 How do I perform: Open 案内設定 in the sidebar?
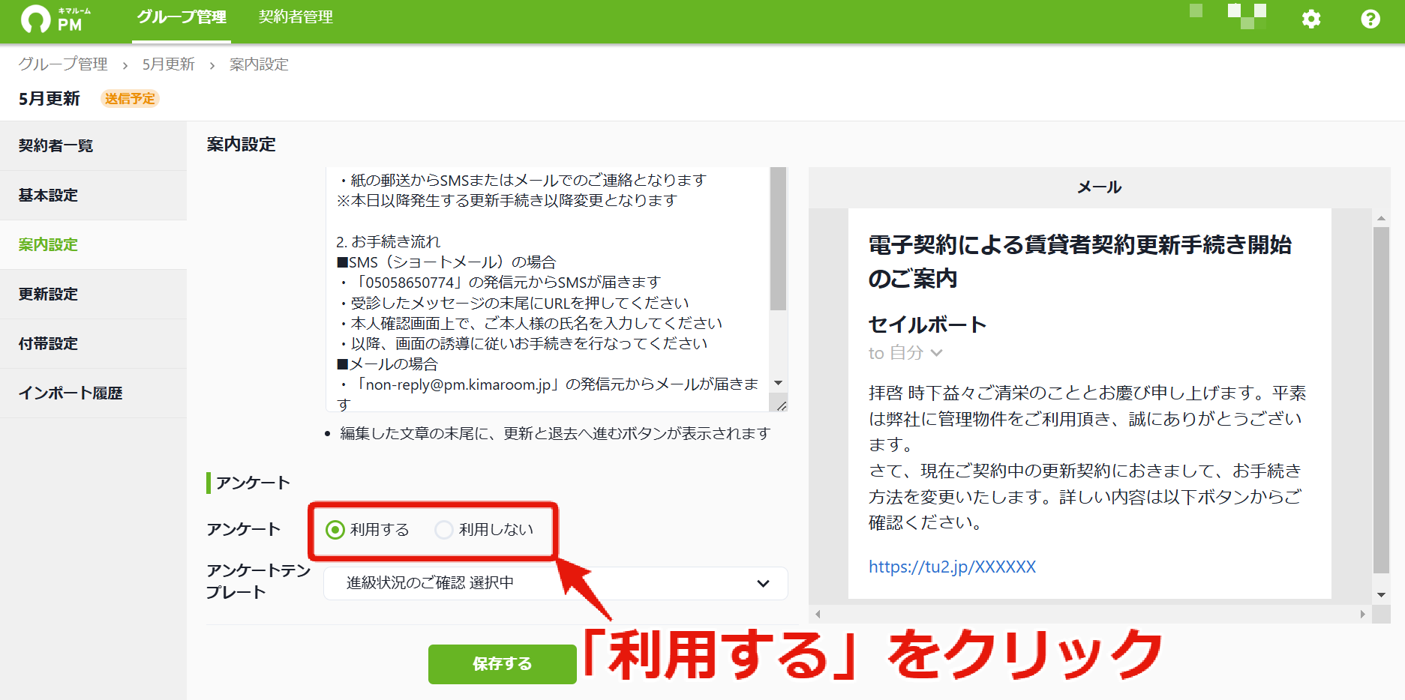(x=93, y=244)
